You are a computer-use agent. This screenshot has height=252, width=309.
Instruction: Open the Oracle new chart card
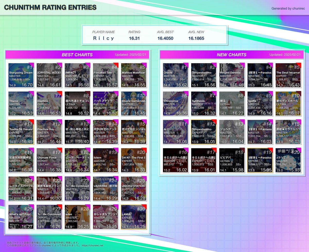pyautogui.click(x=175, y=75)
